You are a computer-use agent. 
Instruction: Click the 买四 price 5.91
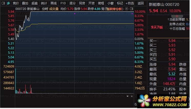point(172,54)
